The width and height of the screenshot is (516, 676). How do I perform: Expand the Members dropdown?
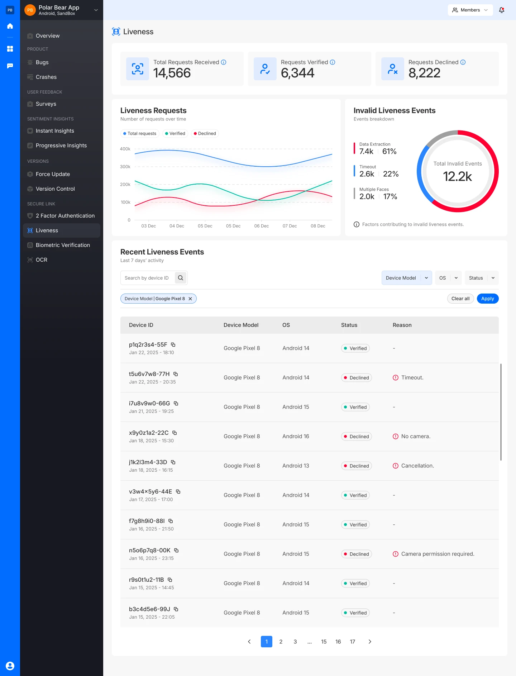click(470, 10)
